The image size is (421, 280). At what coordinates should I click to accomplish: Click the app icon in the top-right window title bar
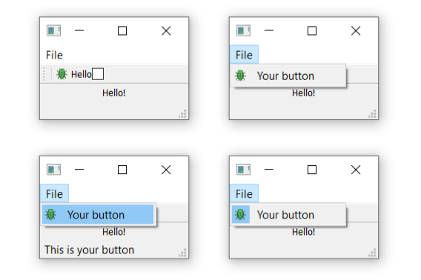pyautogui.click(x=243, y=30)
